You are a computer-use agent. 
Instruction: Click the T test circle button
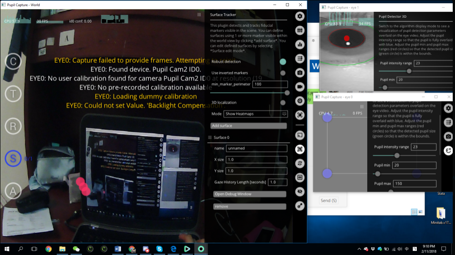tap(13, 94)
